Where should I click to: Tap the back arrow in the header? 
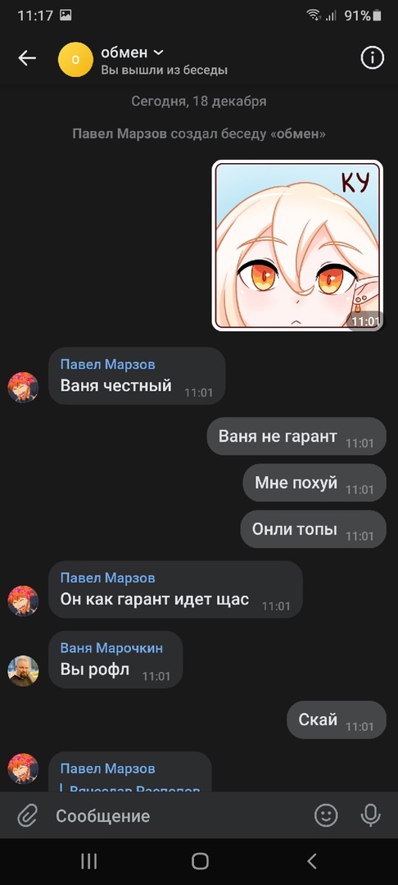tap(26, 58)
